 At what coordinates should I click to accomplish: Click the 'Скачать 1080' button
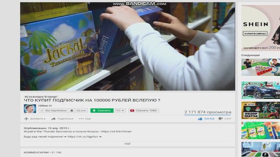(x=143, y=110)
